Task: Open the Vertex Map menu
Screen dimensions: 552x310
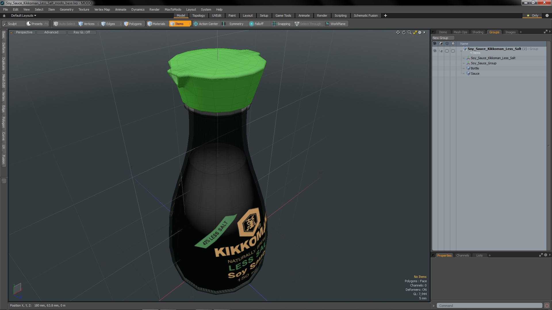Action: point(102,9)
